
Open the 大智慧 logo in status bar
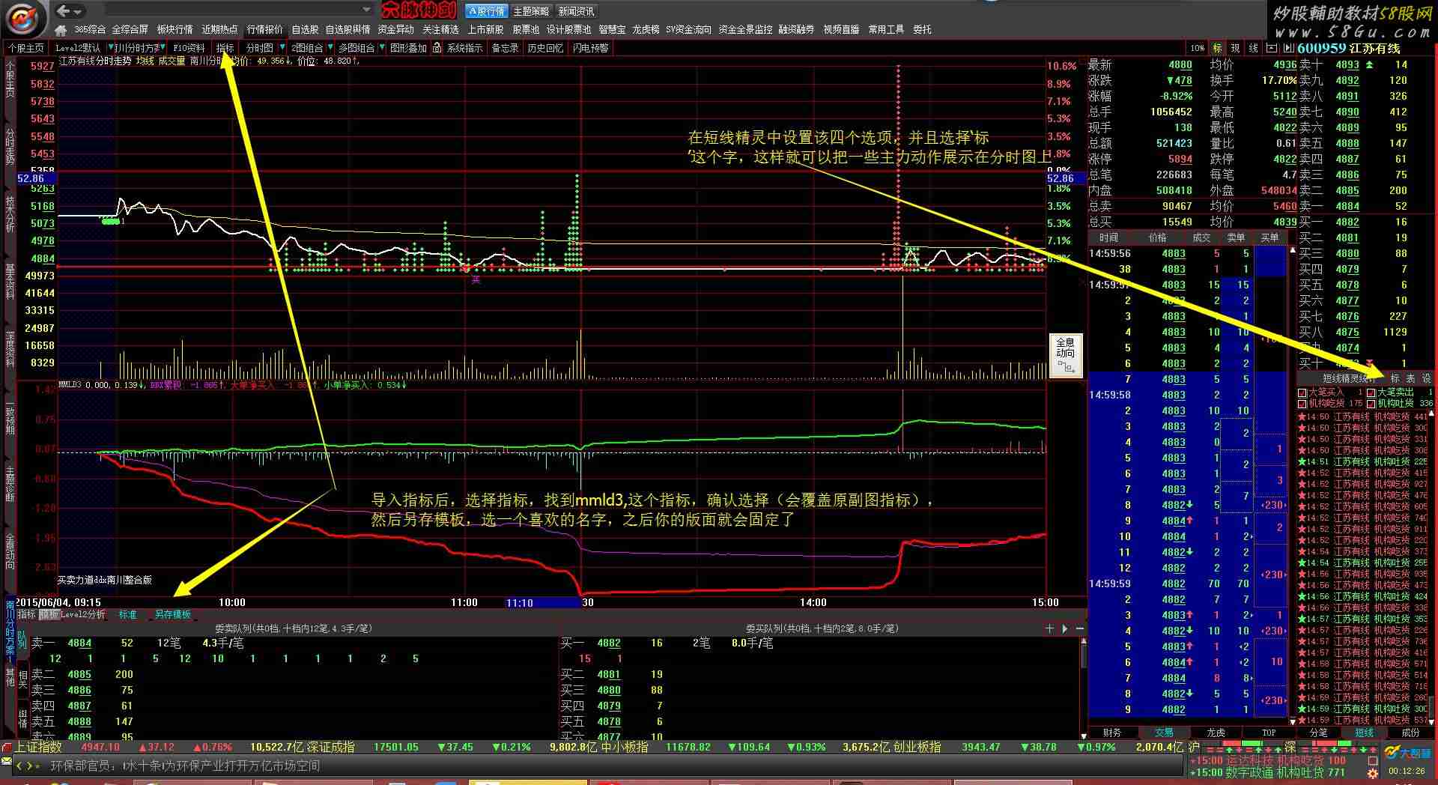(x=1407, y=753)
